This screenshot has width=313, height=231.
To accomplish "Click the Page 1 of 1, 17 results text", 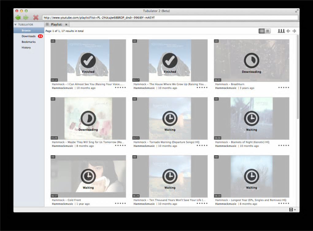I will 64,31.
